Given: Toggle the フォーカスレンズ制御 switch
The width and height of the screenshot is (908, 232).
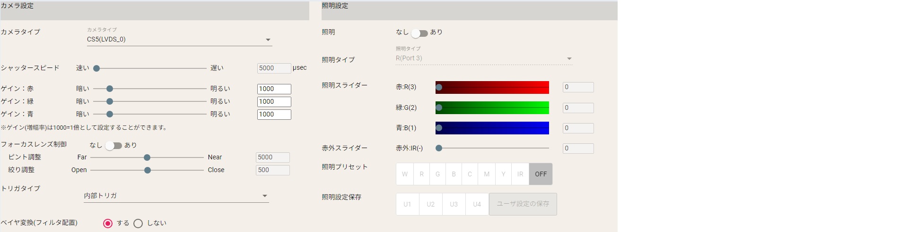Looking at the screenshot, I should (113, 146).
